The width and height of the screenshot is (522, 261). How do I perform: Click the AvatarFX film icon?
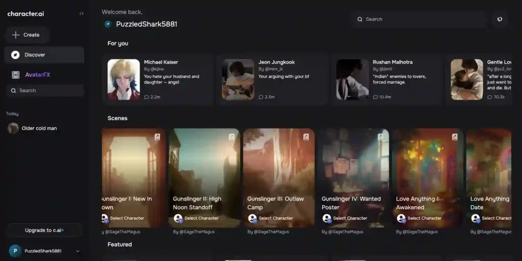[x=16, y=75]
